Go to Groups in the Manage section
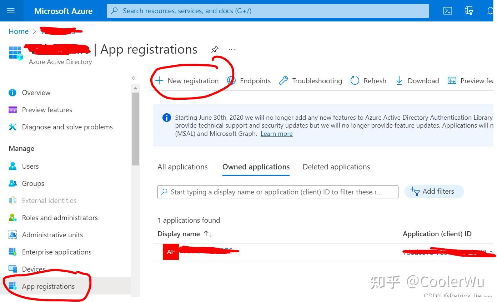 pos(33,183)
